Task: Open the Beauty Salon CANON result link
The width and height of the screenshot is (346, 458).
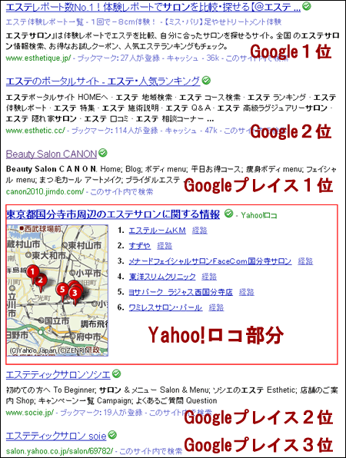Action: pyautogui.click(x=52, y=154)
